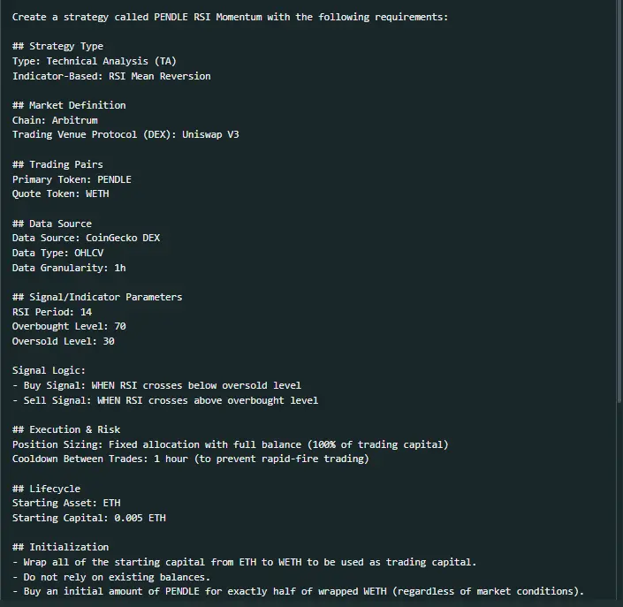Click the 'Sell Signal' logic line
This screenshot has width=623, height=607.
165,400
